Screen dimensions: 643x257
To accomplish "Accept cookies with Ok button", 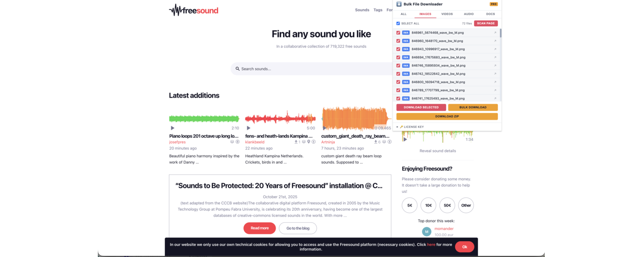I will click(x=464, y=247).
